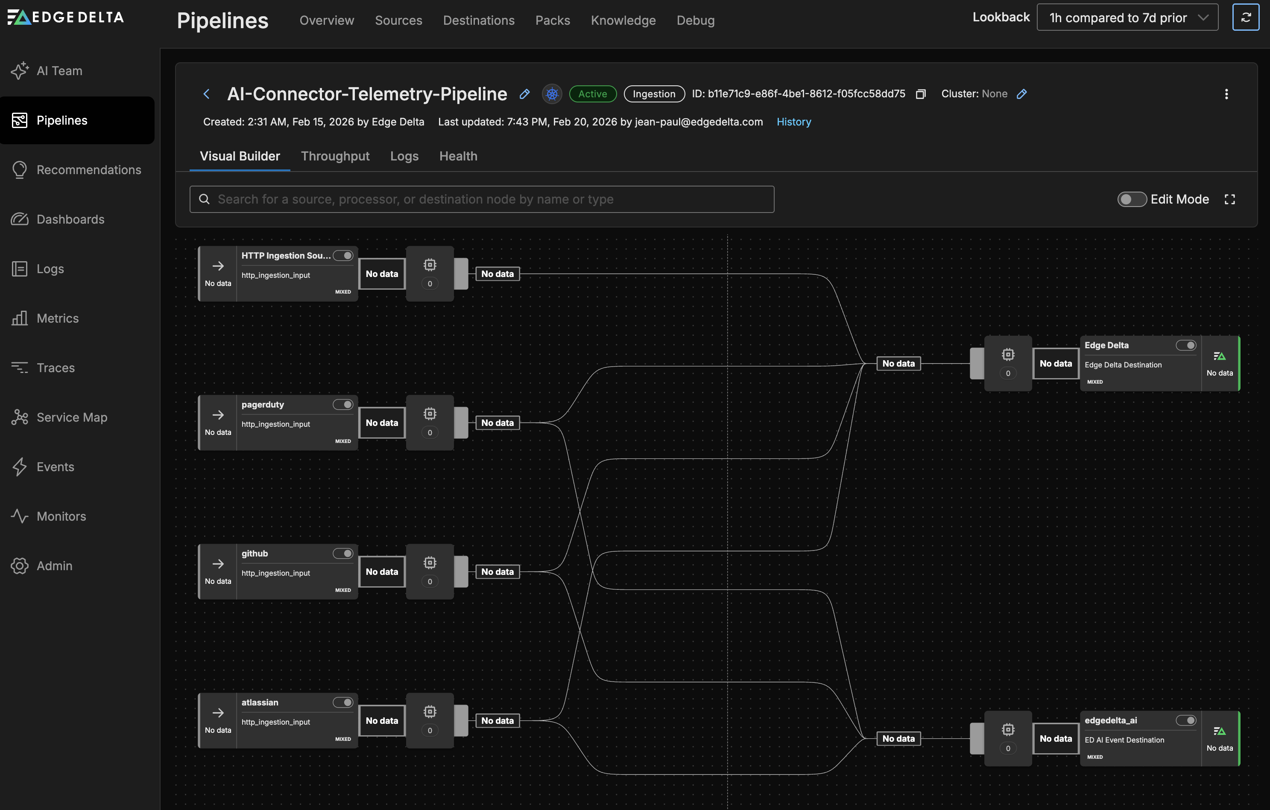Click the refresh icon next to Lookback
This screenshot has height=810, width=1270.
click(x=1245, y=17)
